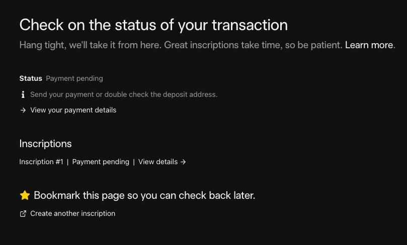Click the Status label
The image size is (407, 245).
pos(31,78)
